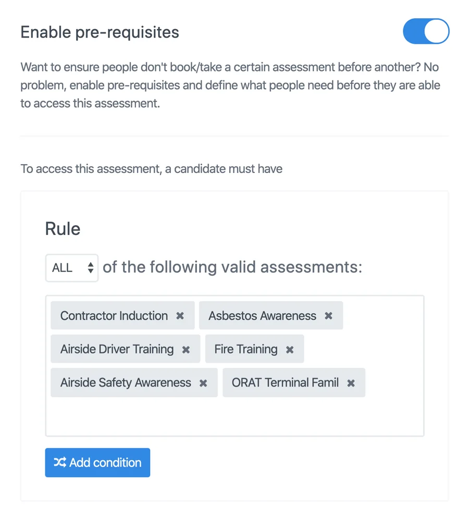Click the Add condition button

click(x=97, y=463)
